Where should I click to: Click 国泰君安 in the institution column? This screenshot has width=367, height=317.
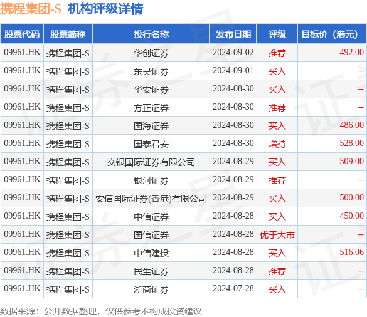[x=151, y=144]
